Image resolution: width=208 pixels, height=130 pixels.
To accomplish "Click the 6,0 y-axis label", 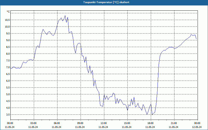I will point(8,81).
